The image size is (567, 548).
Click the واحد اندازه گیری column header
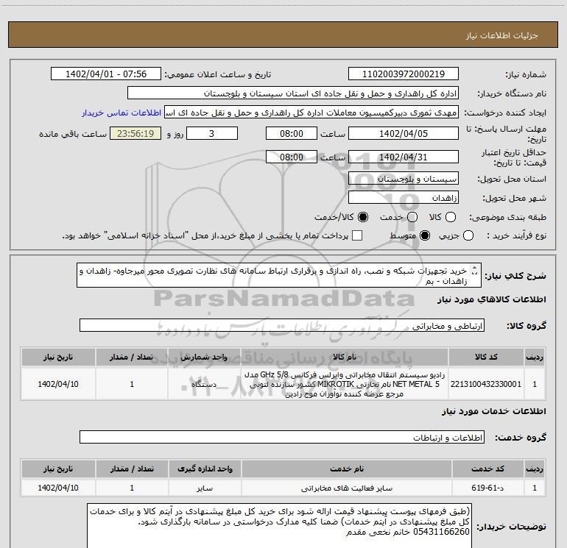click(205, 469)
